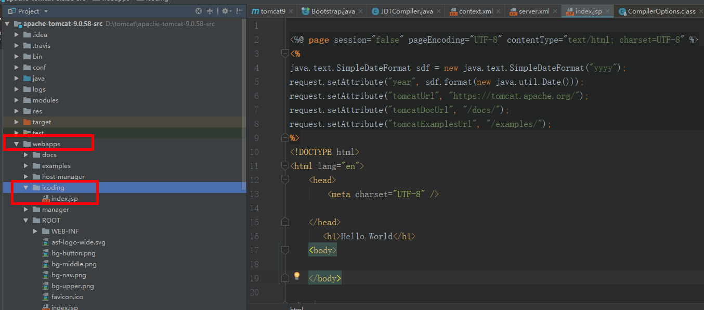
Task: Close the server.xml tab
Action: click(555, 11)
